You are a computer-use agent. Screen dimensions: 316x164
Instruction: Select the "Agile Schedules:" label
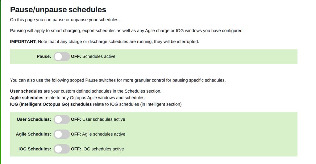click(33, 134)
